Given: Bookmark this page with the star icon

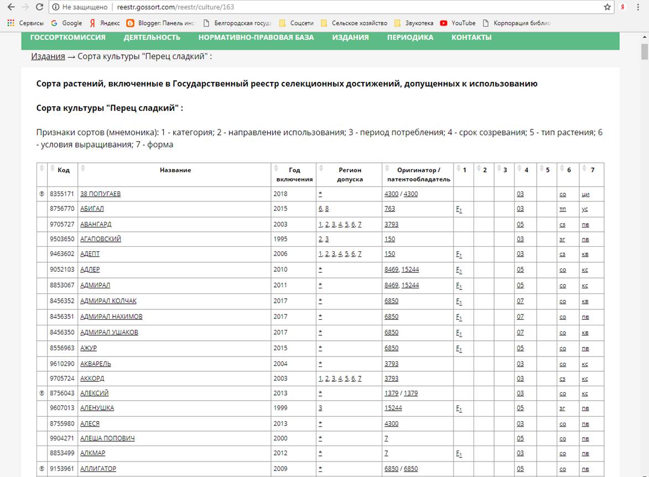Looking at the screenshot, I should 607,7.
